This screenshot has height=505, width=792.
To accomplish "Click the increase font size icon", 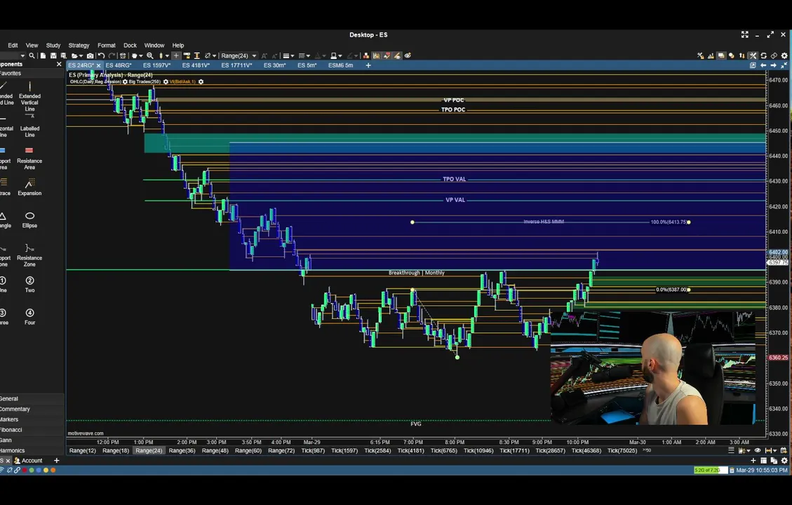I will coord(264,55).
